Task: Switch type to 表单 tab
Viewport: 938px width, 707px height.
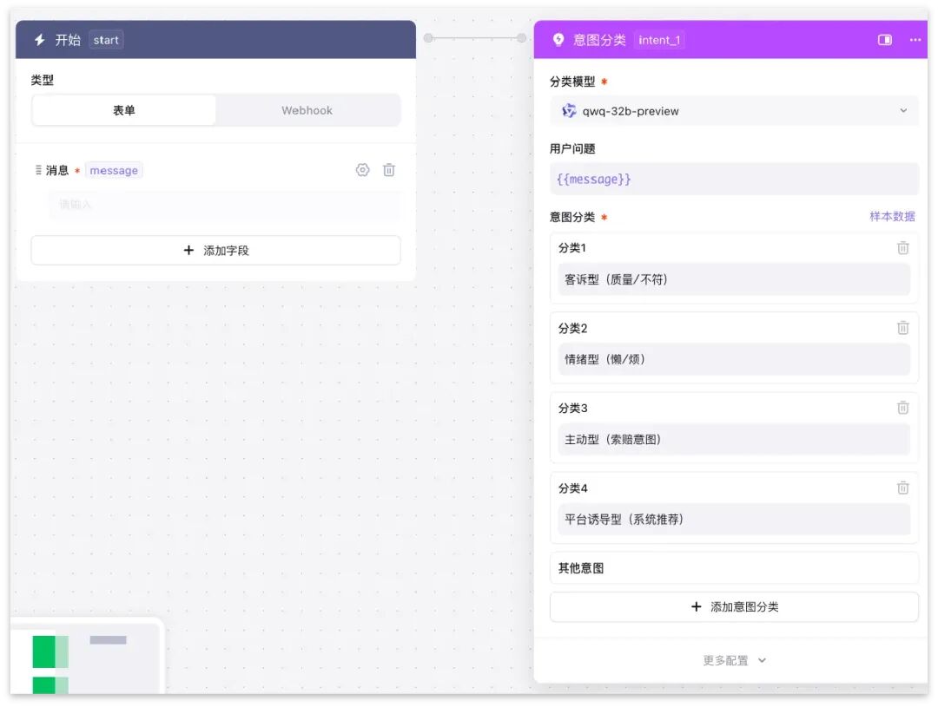Action: pos(124,110)
